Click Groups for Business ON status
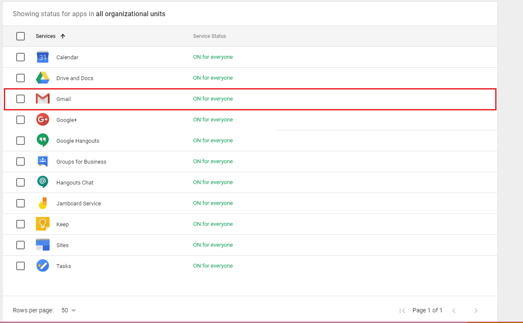 213,161
